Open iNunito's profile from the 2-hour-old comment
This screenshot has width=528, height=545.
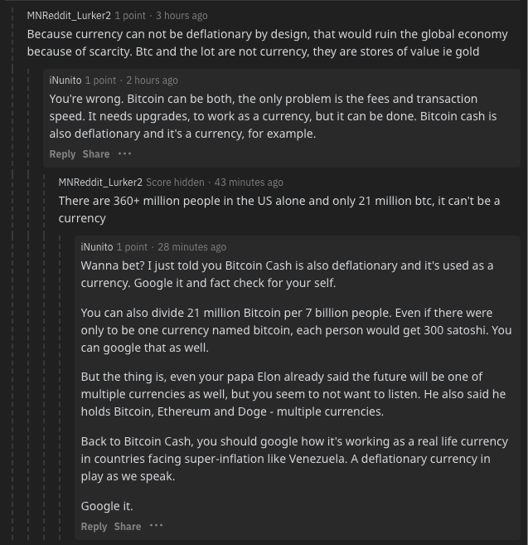tap(65, 80)
